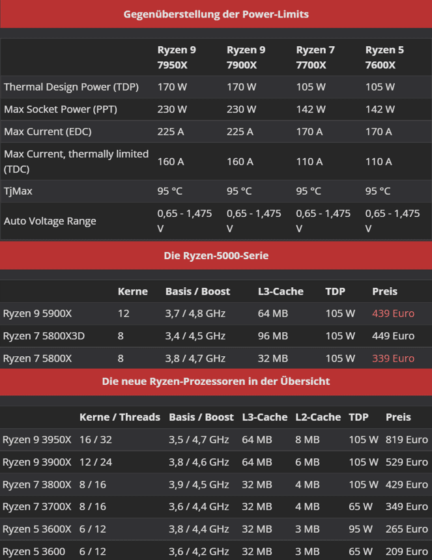The height and width of the screenshot is (560, 432).
Task: Open the red '339 Euro' price link
Action: [x=393, y=359]
